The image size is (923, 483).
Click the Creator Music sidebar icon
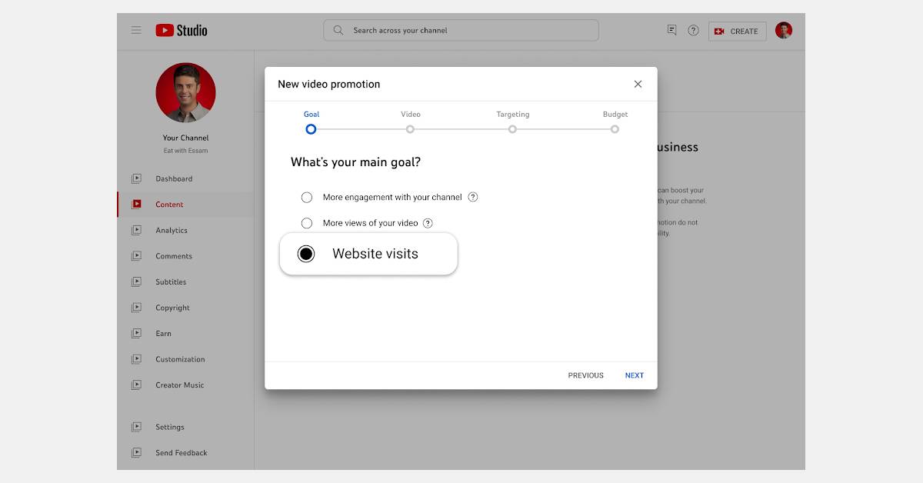click(136, 385)
